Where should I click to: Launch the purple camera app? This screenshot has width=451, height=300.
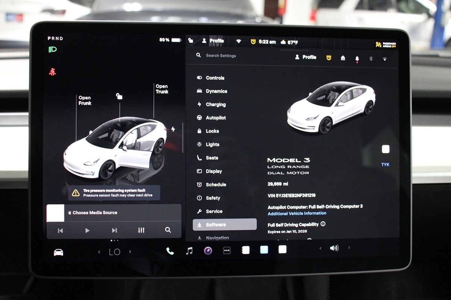click(x=208, y=250)
